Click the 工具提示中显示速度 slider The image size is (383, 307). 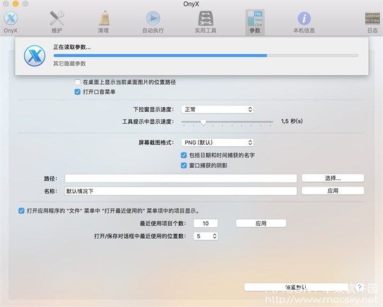pyautogui.click(x=227, y=122)
